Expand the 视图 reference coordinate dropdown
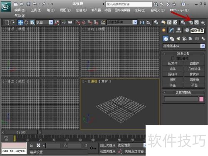This screenshot has height=156, width=208. tap(51, 22)
